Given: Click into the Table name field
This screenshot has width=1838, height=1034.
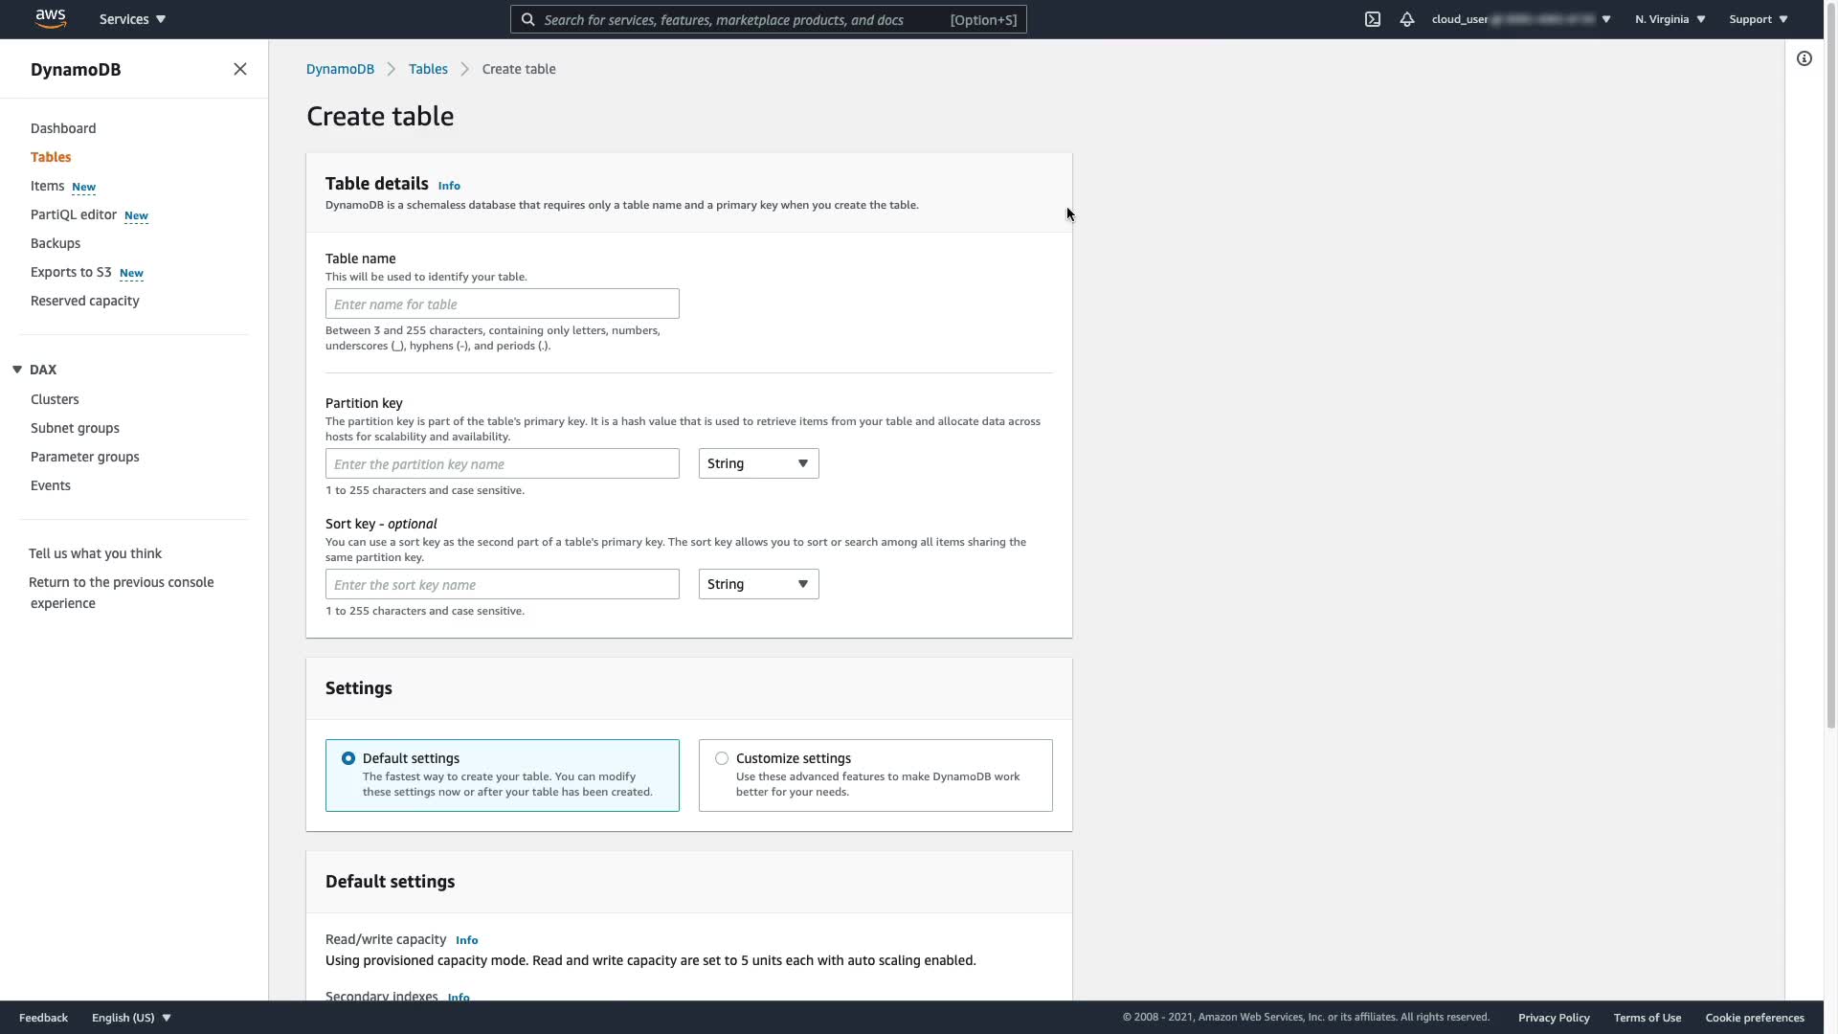Looking at the screenshot, I should coord(502,304).
